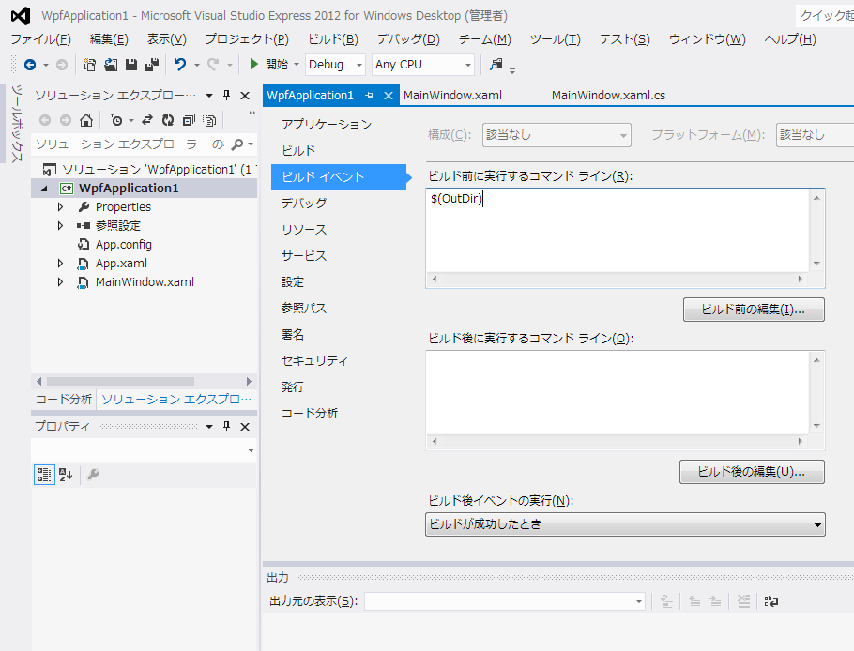Image resolution: width=854 pixels, height=651 pixels.
Task: Sort properties alphabetically with A-Z icon
Action: 66,475
